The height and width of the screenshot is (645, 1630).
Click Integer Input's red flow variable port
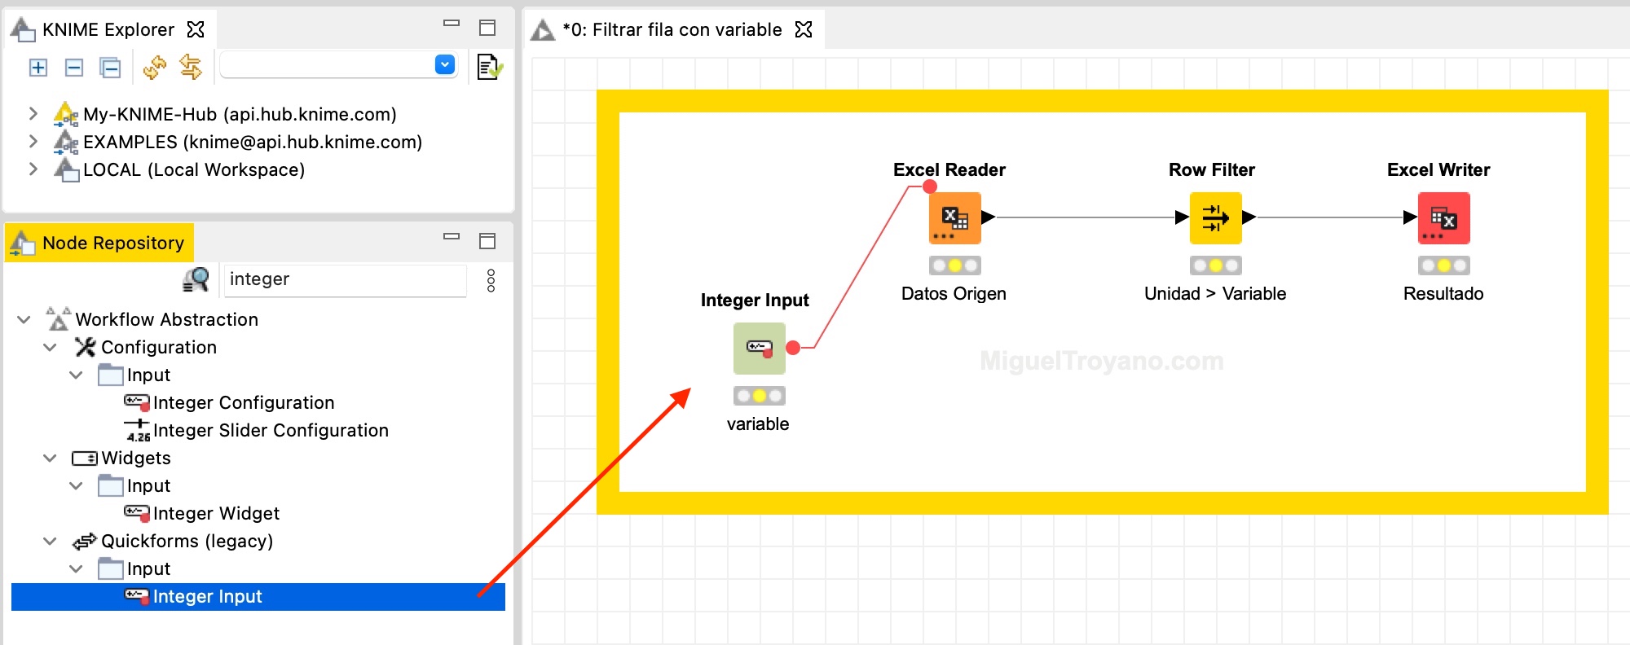tap(793, 348)
